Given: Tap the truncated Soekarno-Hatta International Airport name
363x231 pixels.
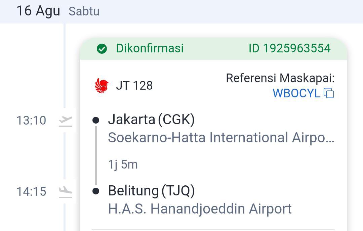Looking at the screenshot, I should coord(221,138).
